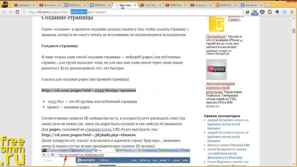
Task: Open the Автоматизация контекстной рекламы ad link
Action: click(x=220, y=88)
